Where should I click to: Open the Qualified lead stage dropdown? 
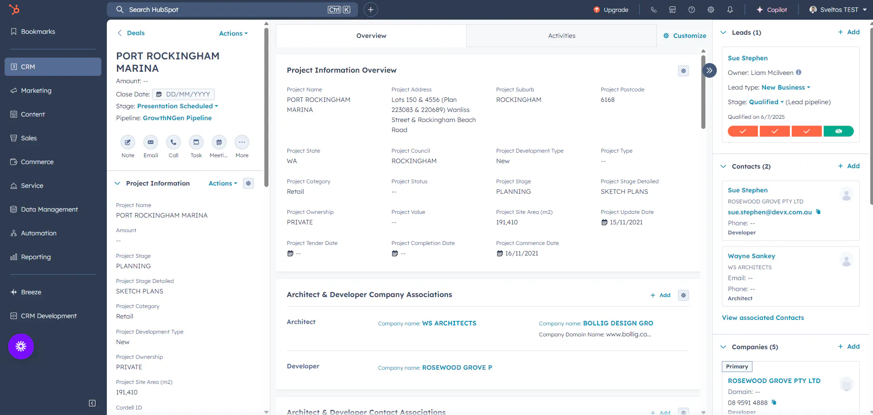pyautogui.click(x=766, y=102)
